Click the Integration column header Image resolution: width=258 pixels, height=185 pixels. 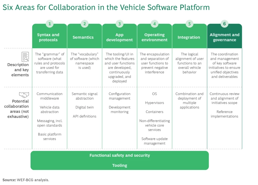189,37
